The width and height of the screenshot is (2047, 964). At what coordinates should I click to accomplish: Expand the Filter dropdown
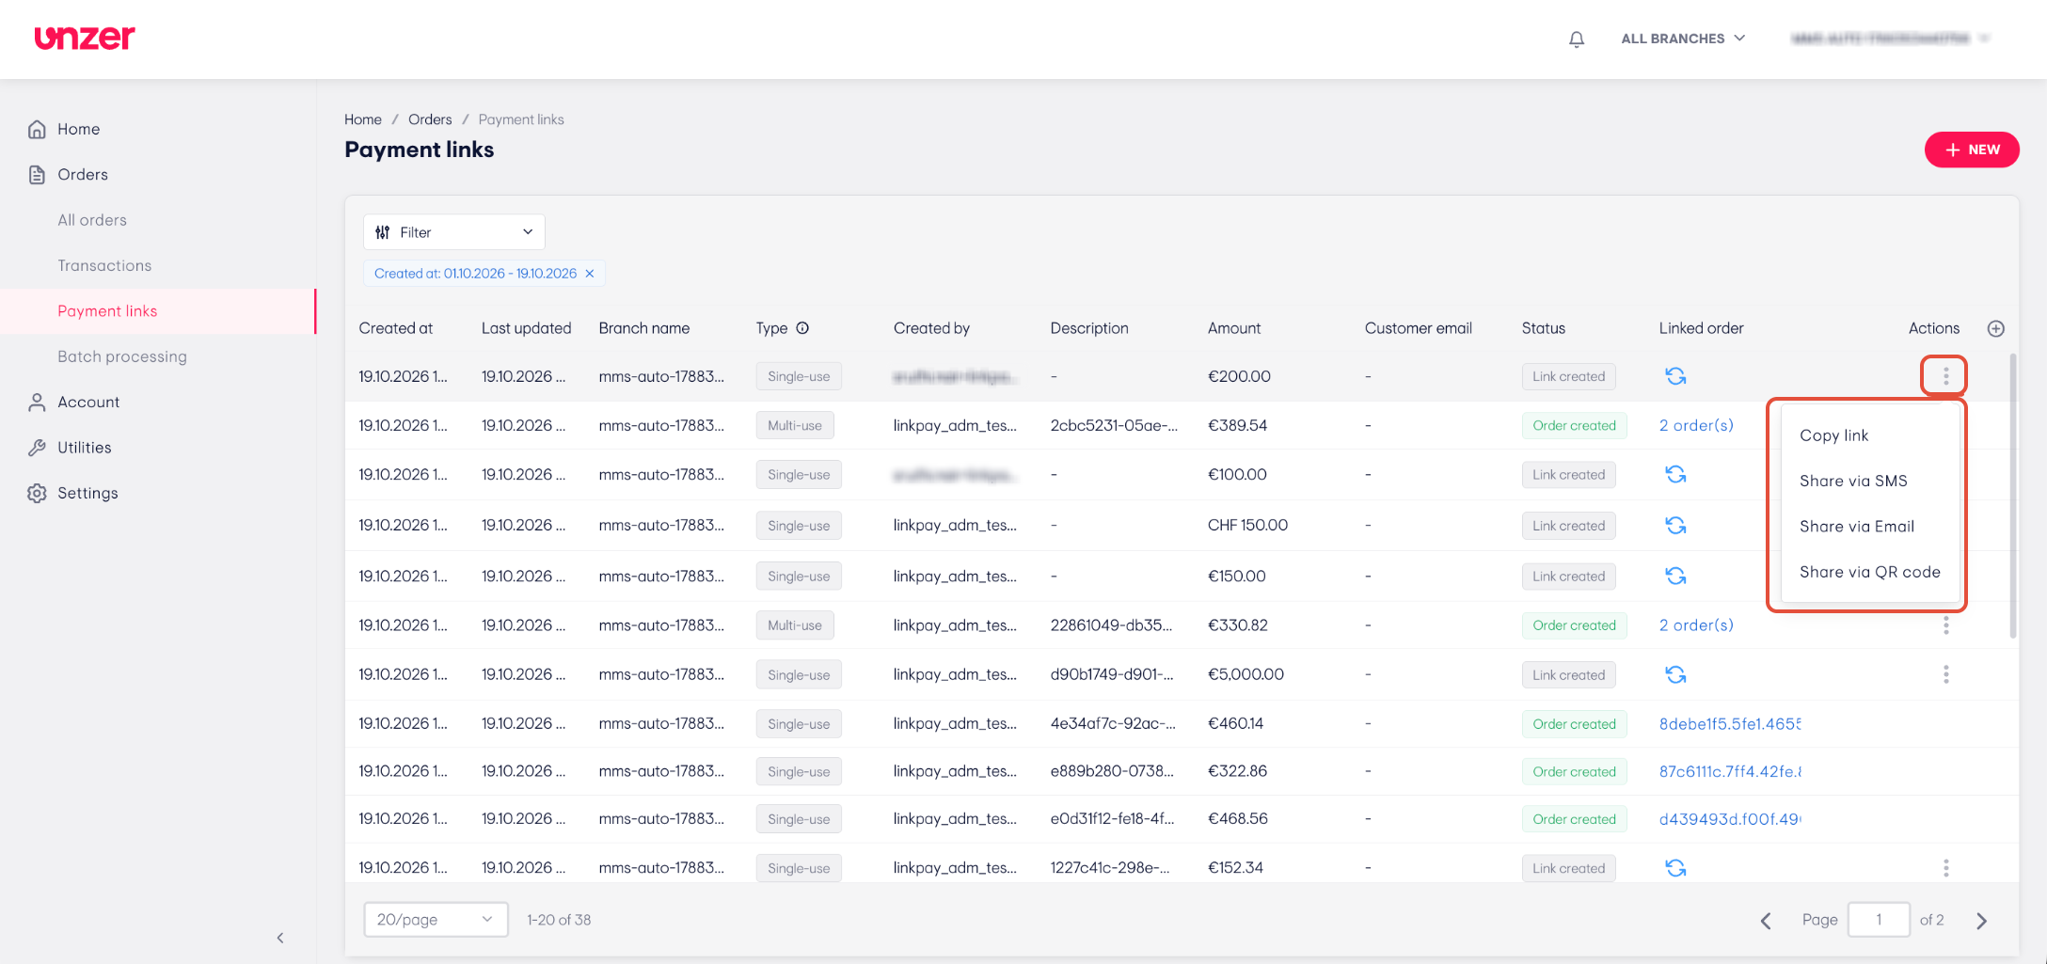pos(454,232)
